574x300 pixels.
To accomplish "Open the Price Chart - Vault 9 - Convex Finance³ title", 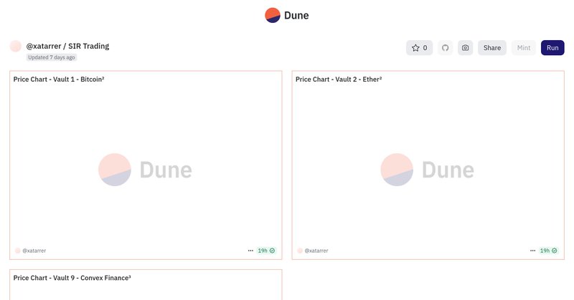I will (72, 278).
